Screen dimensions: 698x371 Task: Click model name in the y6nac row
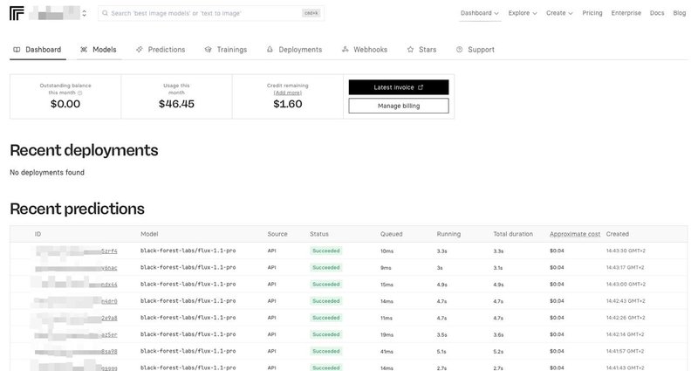(188, 267)
